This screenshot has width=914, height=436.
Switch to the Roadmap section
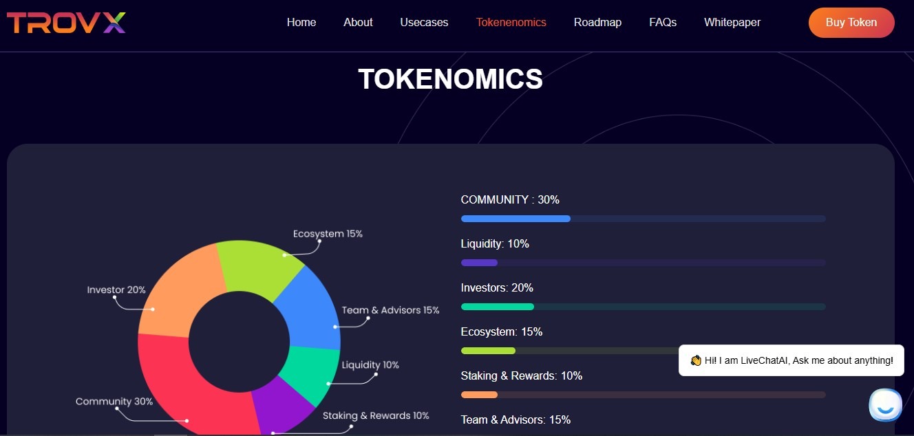[x=597, y=22]
